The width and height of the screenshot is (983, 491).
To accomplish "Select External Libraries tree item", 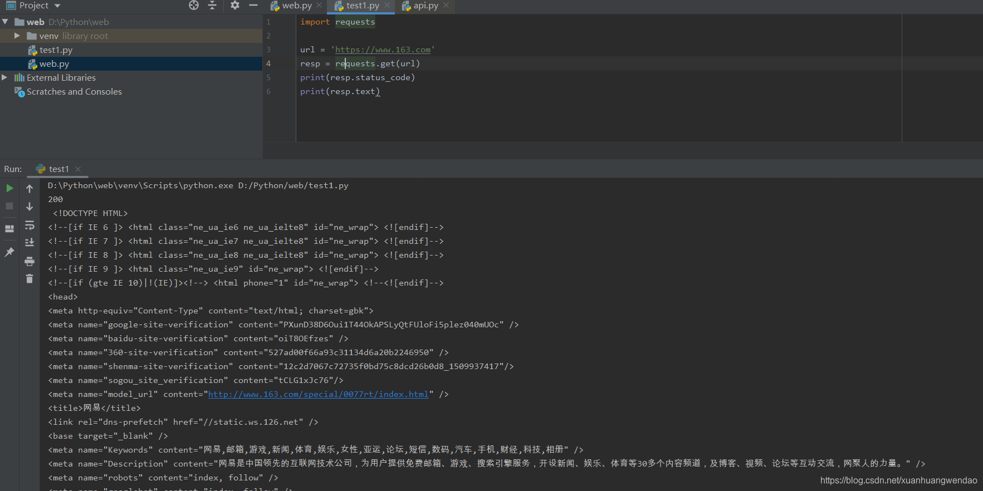I will 61,78.
